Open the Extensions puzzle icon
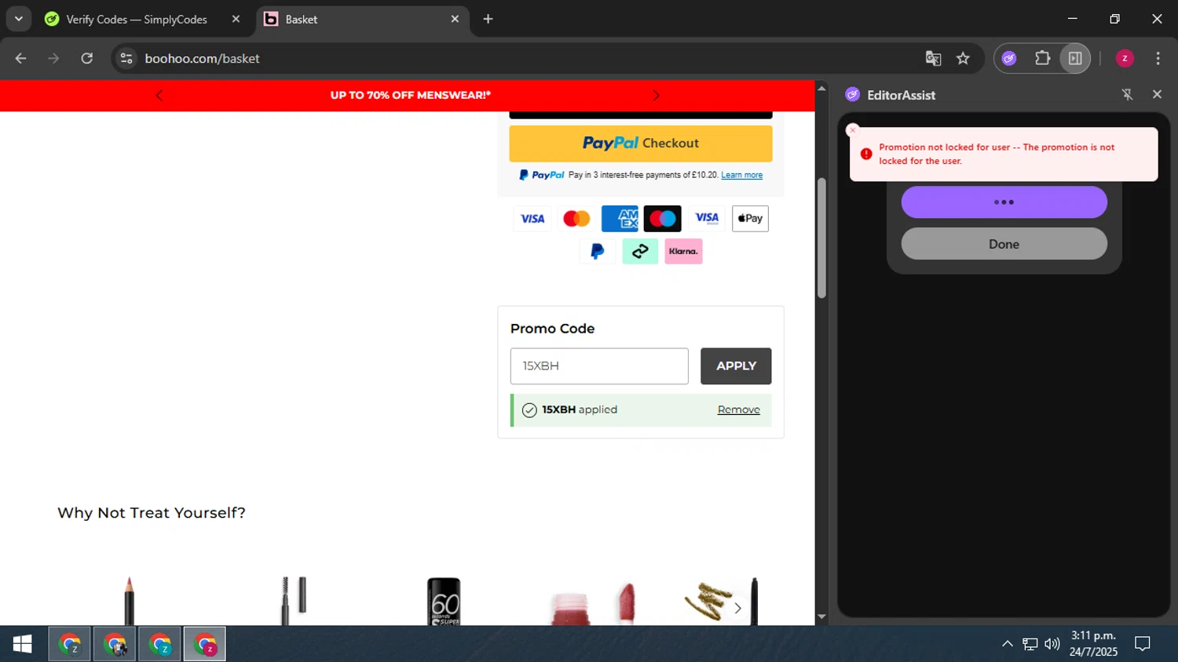The image size is (1178, 662). pos(1042,58)
